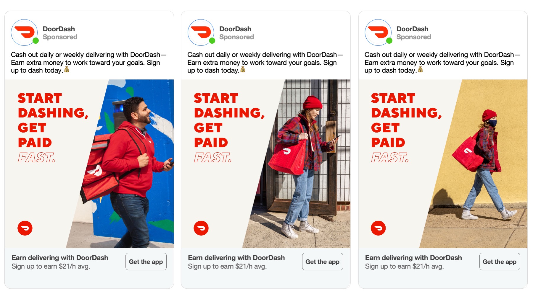The height and width of the screenshot is (299, 533).
Task: Open the DoorDash advertiser name in first ad
Action: point(59,29)
